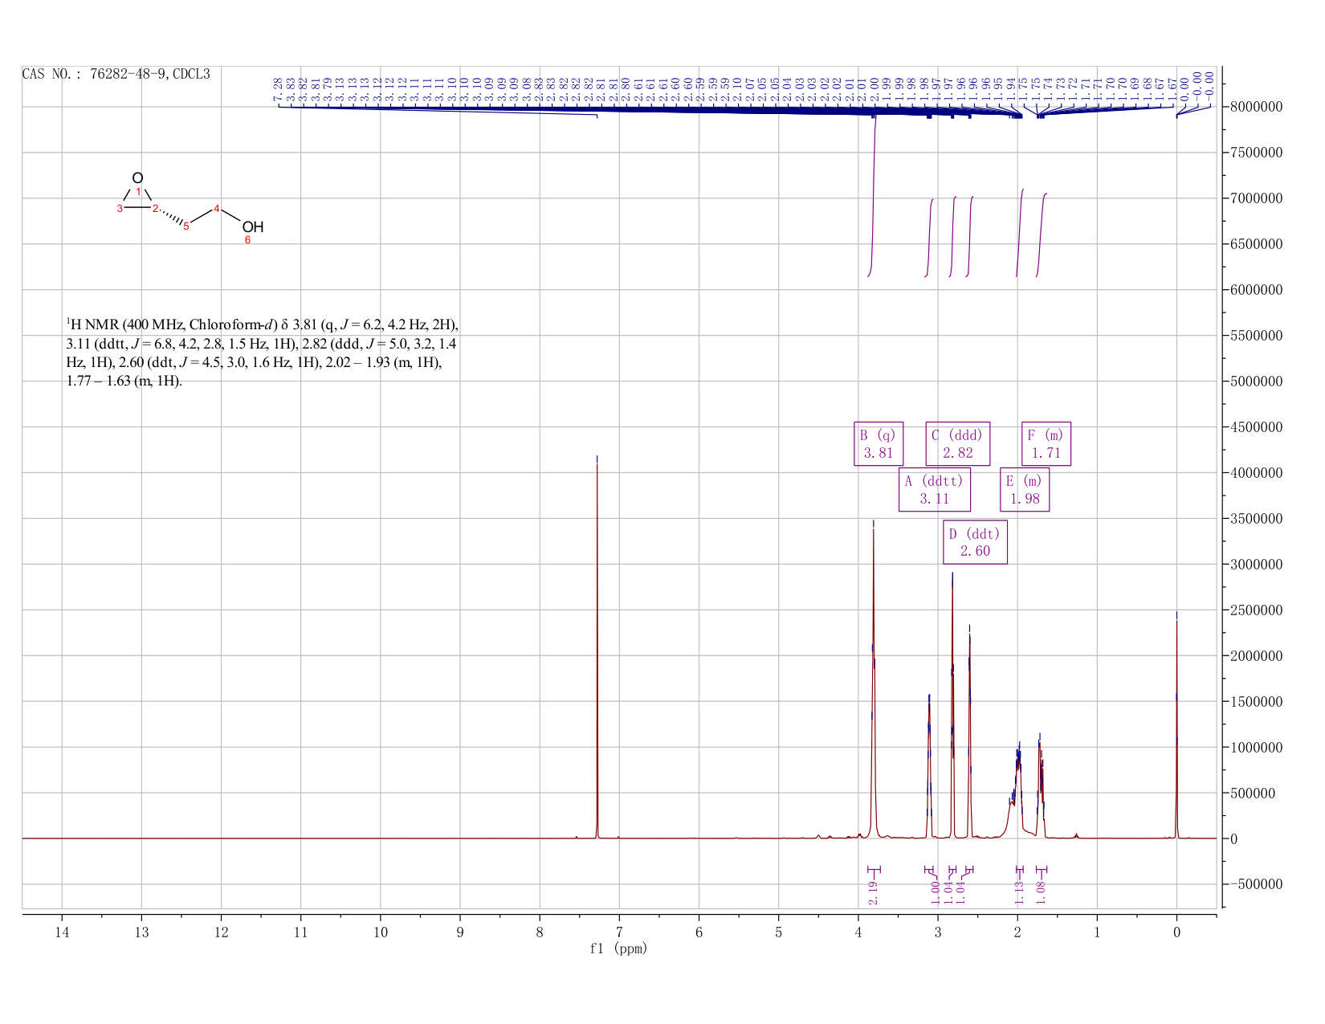1325x1024 pixels.
Task: Click the epoxide oxygen atom in the structure
Action: pyautogui.click(x=137, y=178)
